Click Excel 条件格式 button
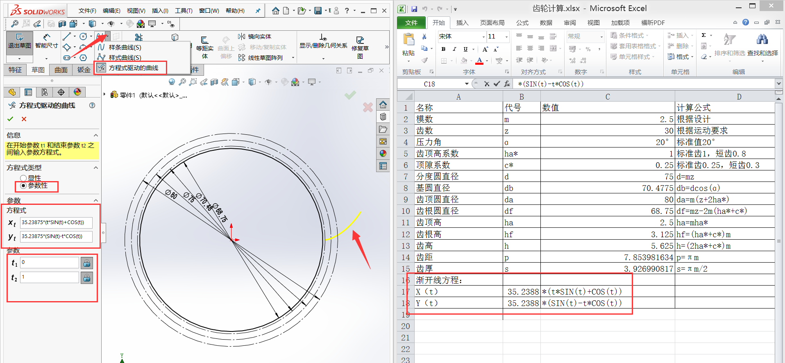Viewport: 785px width, 363px height. [629, 36]
